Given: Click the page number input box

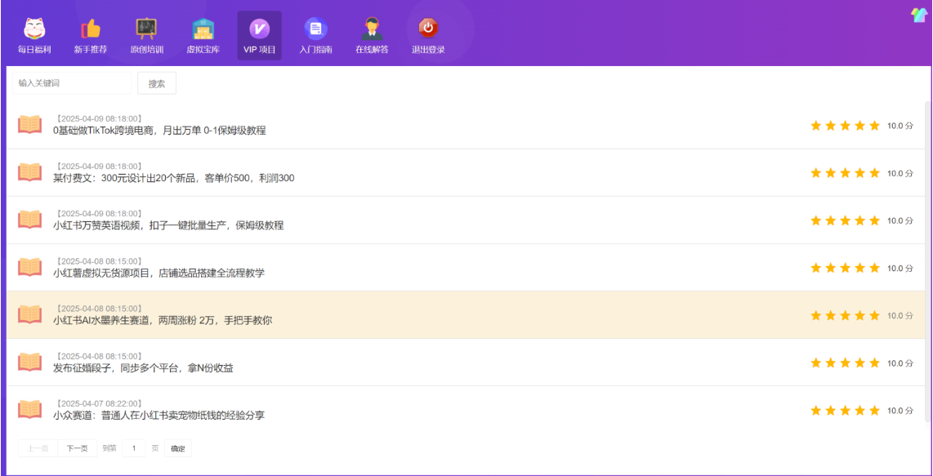Looking at the screenshot, I should pos(134,448).
